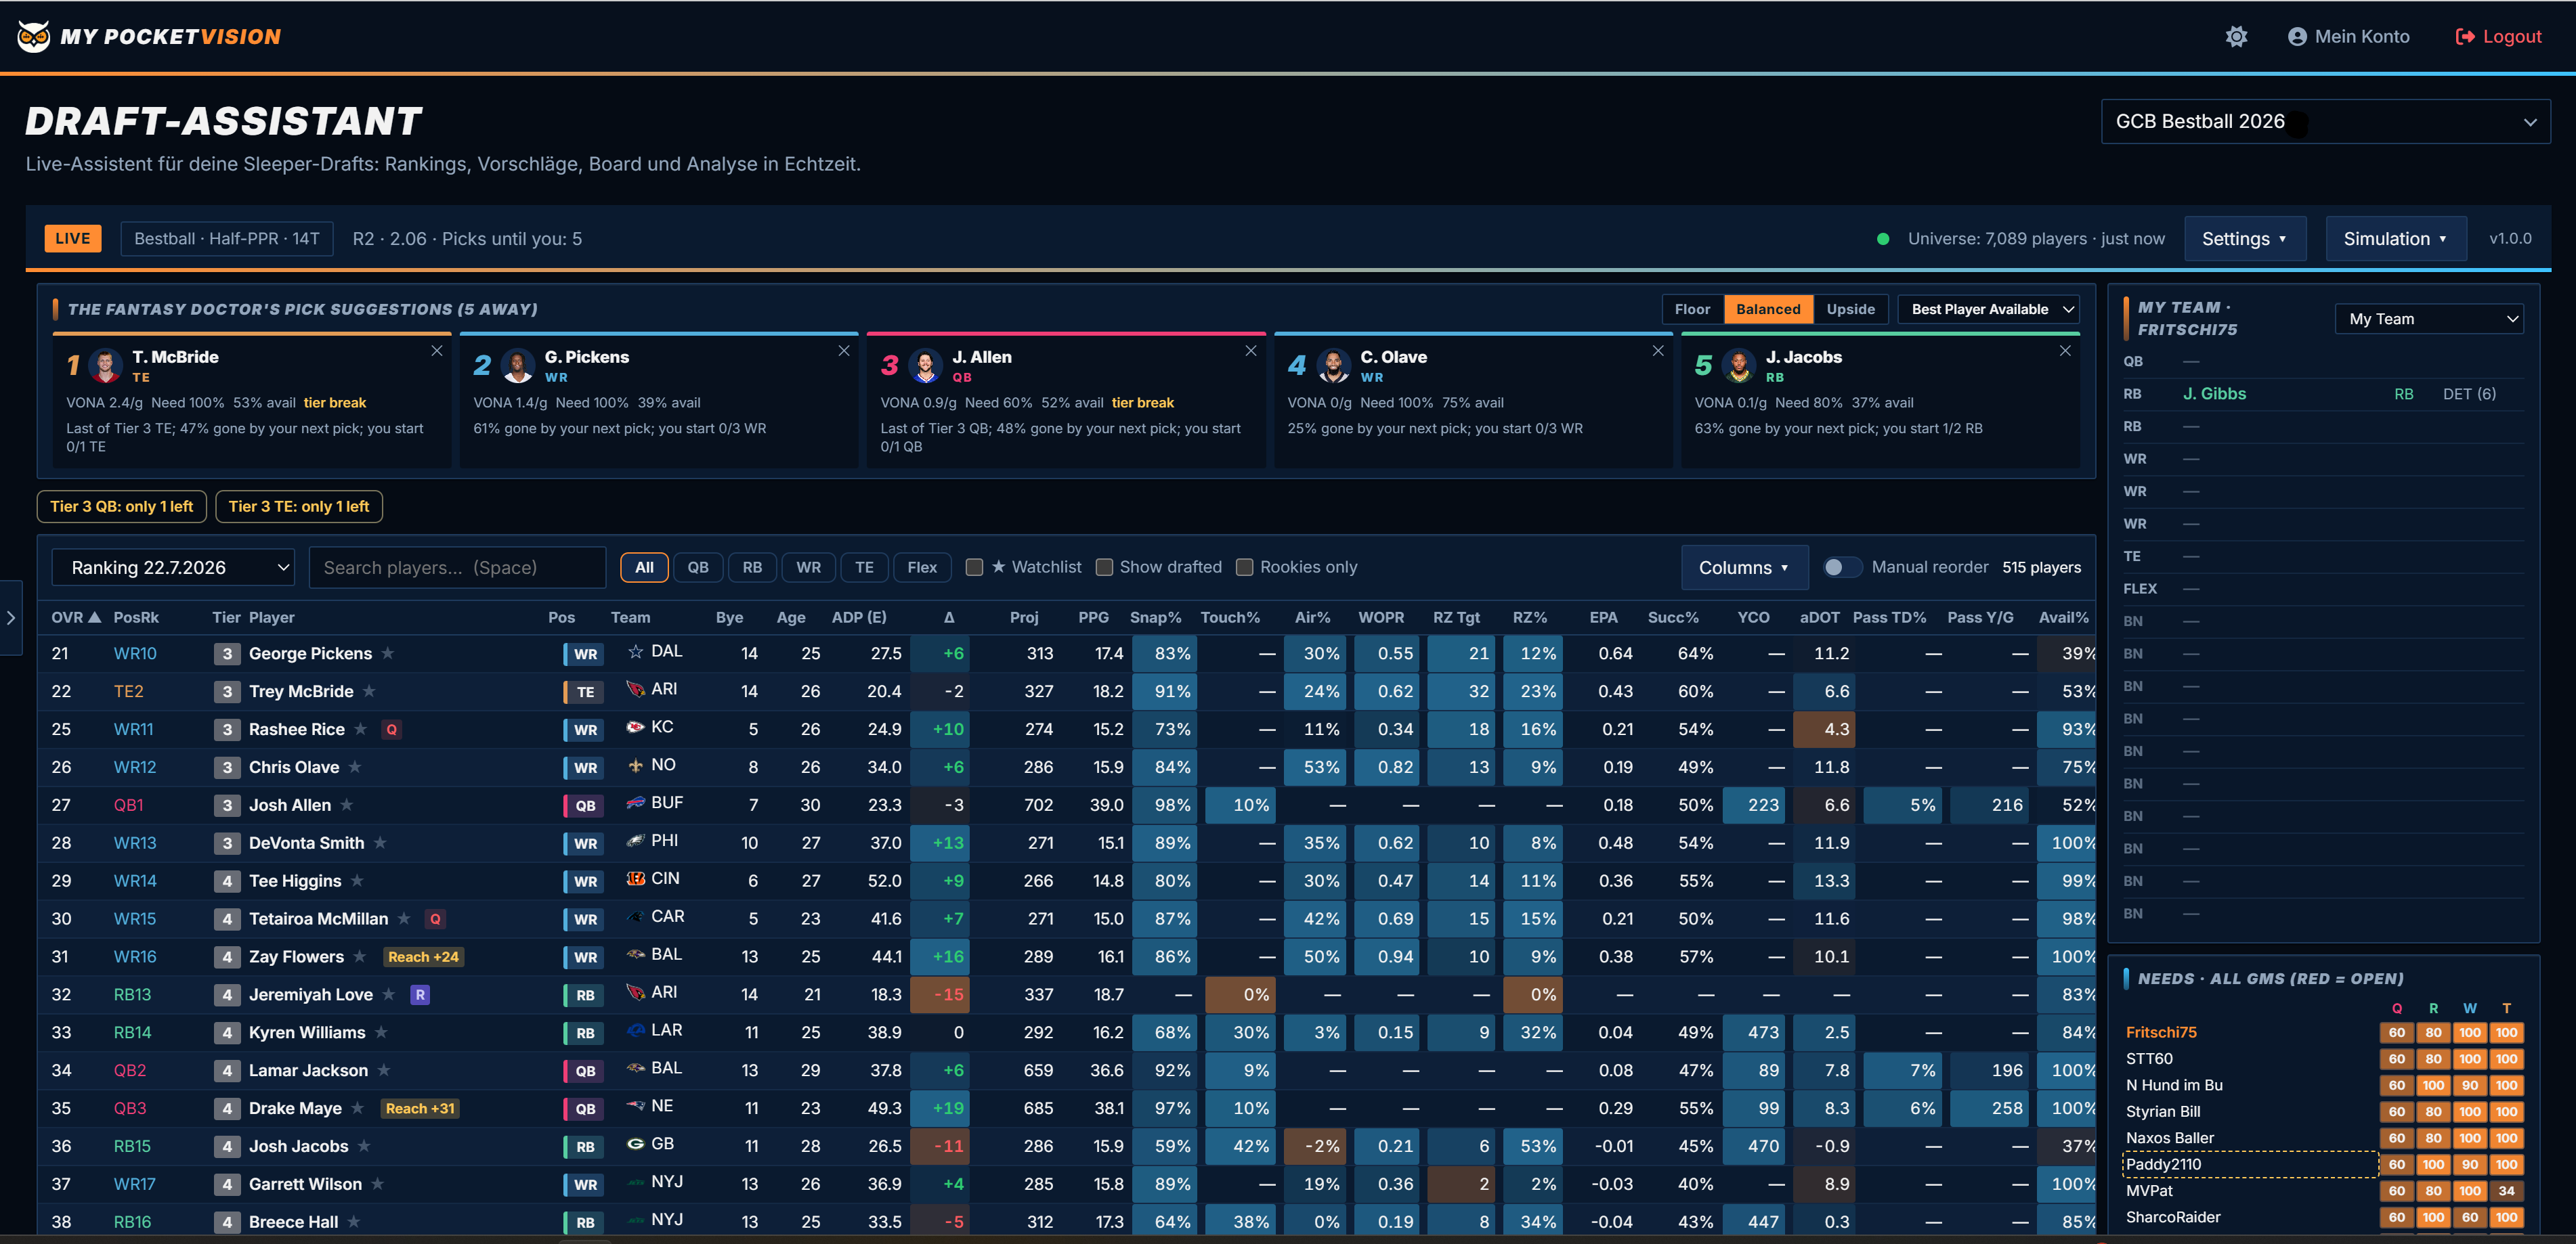Select the Upside strategy mode
This screenshot has width=2576, height=1244.
tap(1850, 309)
